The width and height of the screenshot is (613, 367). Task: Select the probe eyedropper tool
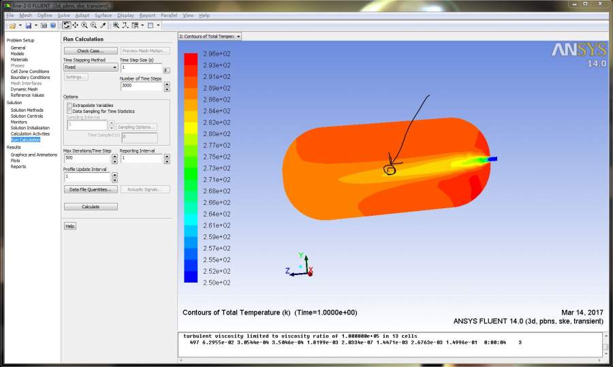point(103,25)
